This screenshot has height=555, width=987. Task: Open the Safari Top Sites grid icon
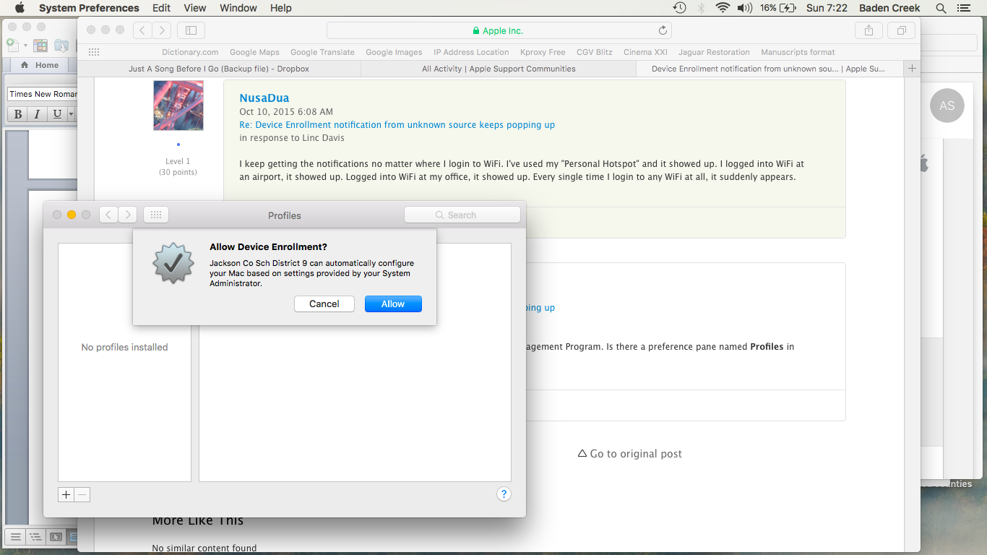[x=94, y=52]
